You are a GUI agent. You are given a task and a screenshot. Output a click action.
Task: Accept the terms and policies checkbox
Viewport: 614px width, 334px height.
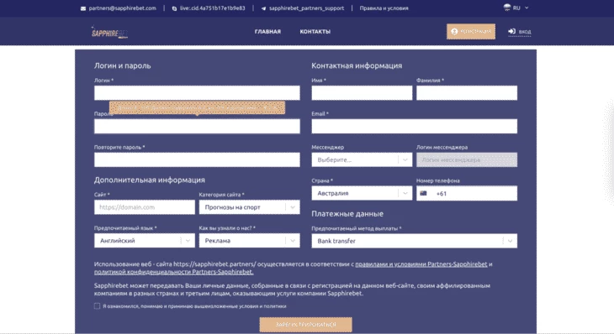click(x=97, y=305)
